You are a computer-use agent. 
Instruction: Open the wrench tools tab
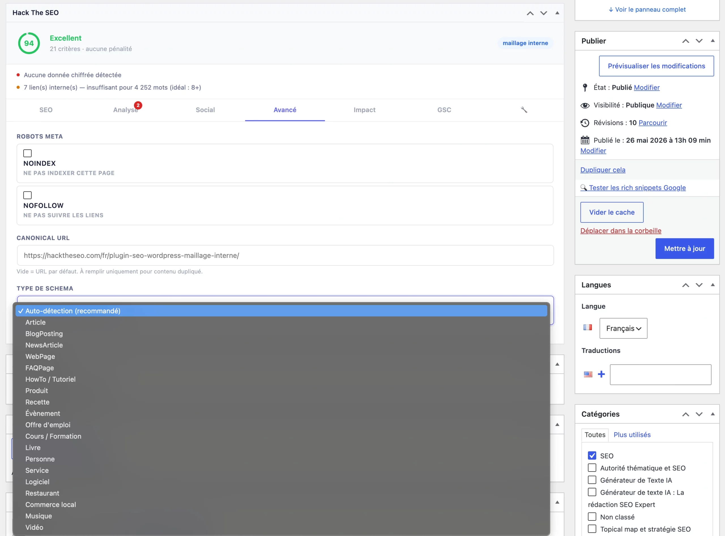(524, 110)
